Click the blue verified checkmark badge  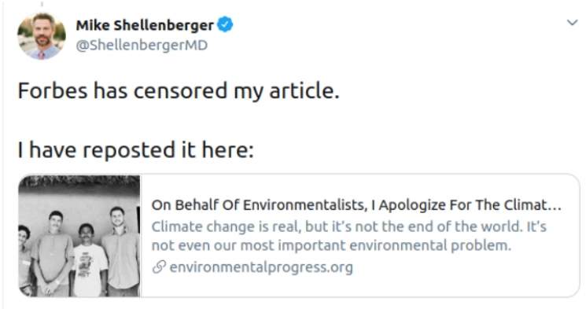click(x=225, y=24)
